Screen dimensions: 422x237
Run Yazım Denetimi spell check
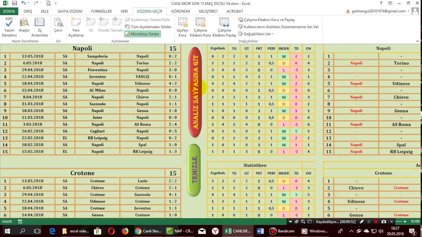point(9,27)
